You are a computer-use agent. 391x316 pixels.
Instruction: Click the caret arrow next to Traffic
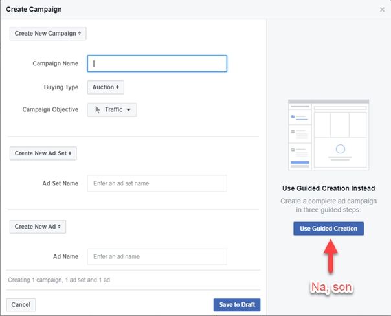(x=128, y=109)
